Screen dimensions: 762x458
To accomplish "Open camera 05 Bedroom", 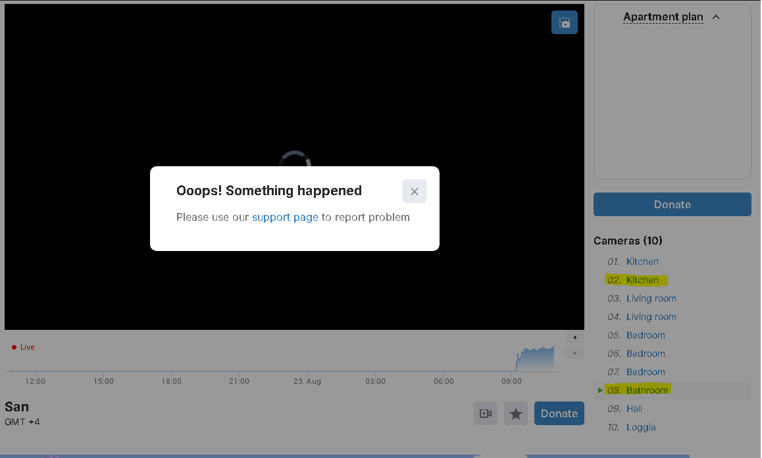I will (x=645, y=335).
